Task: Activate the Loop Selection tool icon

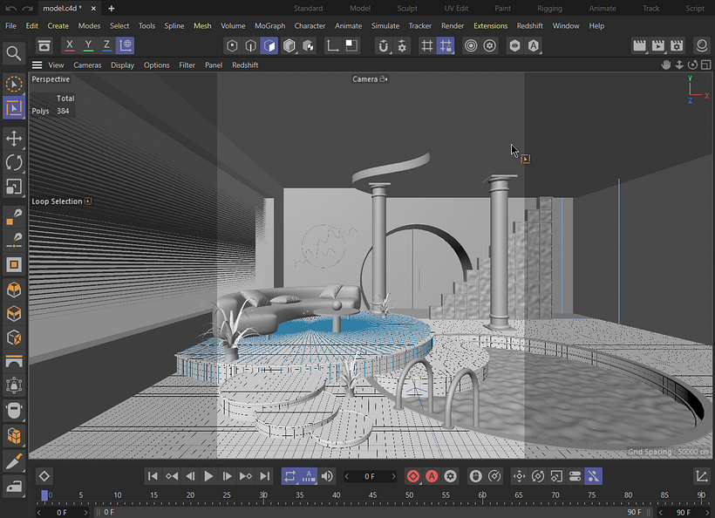Action: click(x=14, y=108)
